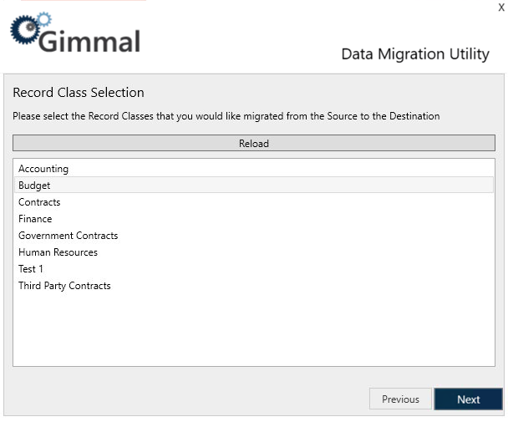Click the Record Class Selection heading
This screenshot has height=422, width=508.
(x=79, y=93)
